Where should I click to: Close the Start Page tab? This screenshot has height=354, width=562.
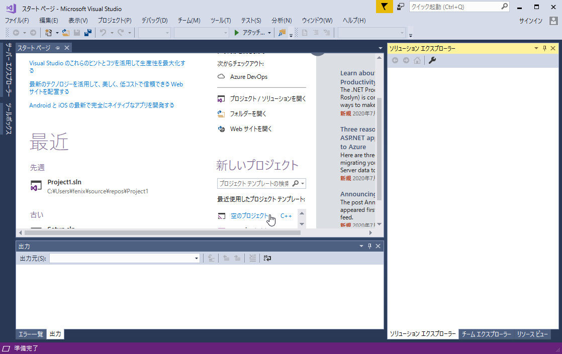pos(67,48)
